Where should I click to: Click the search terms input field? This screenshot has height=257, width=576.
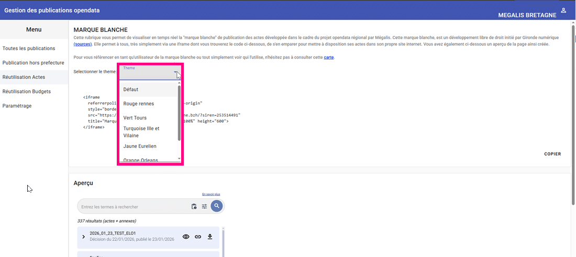click(134, 207)
